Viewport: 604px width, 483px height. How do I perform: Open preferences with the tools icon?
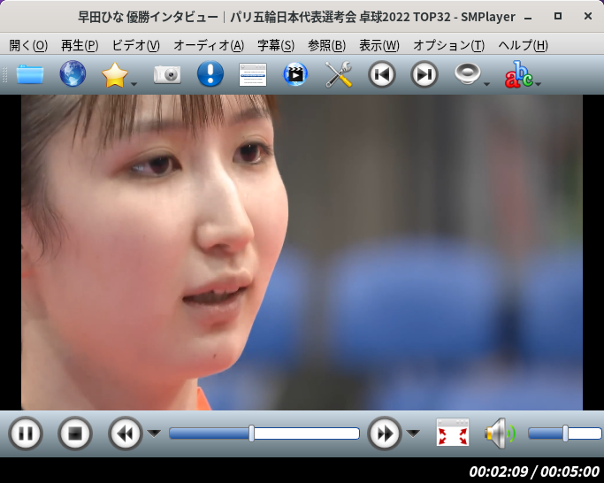[x=339, y=74]
